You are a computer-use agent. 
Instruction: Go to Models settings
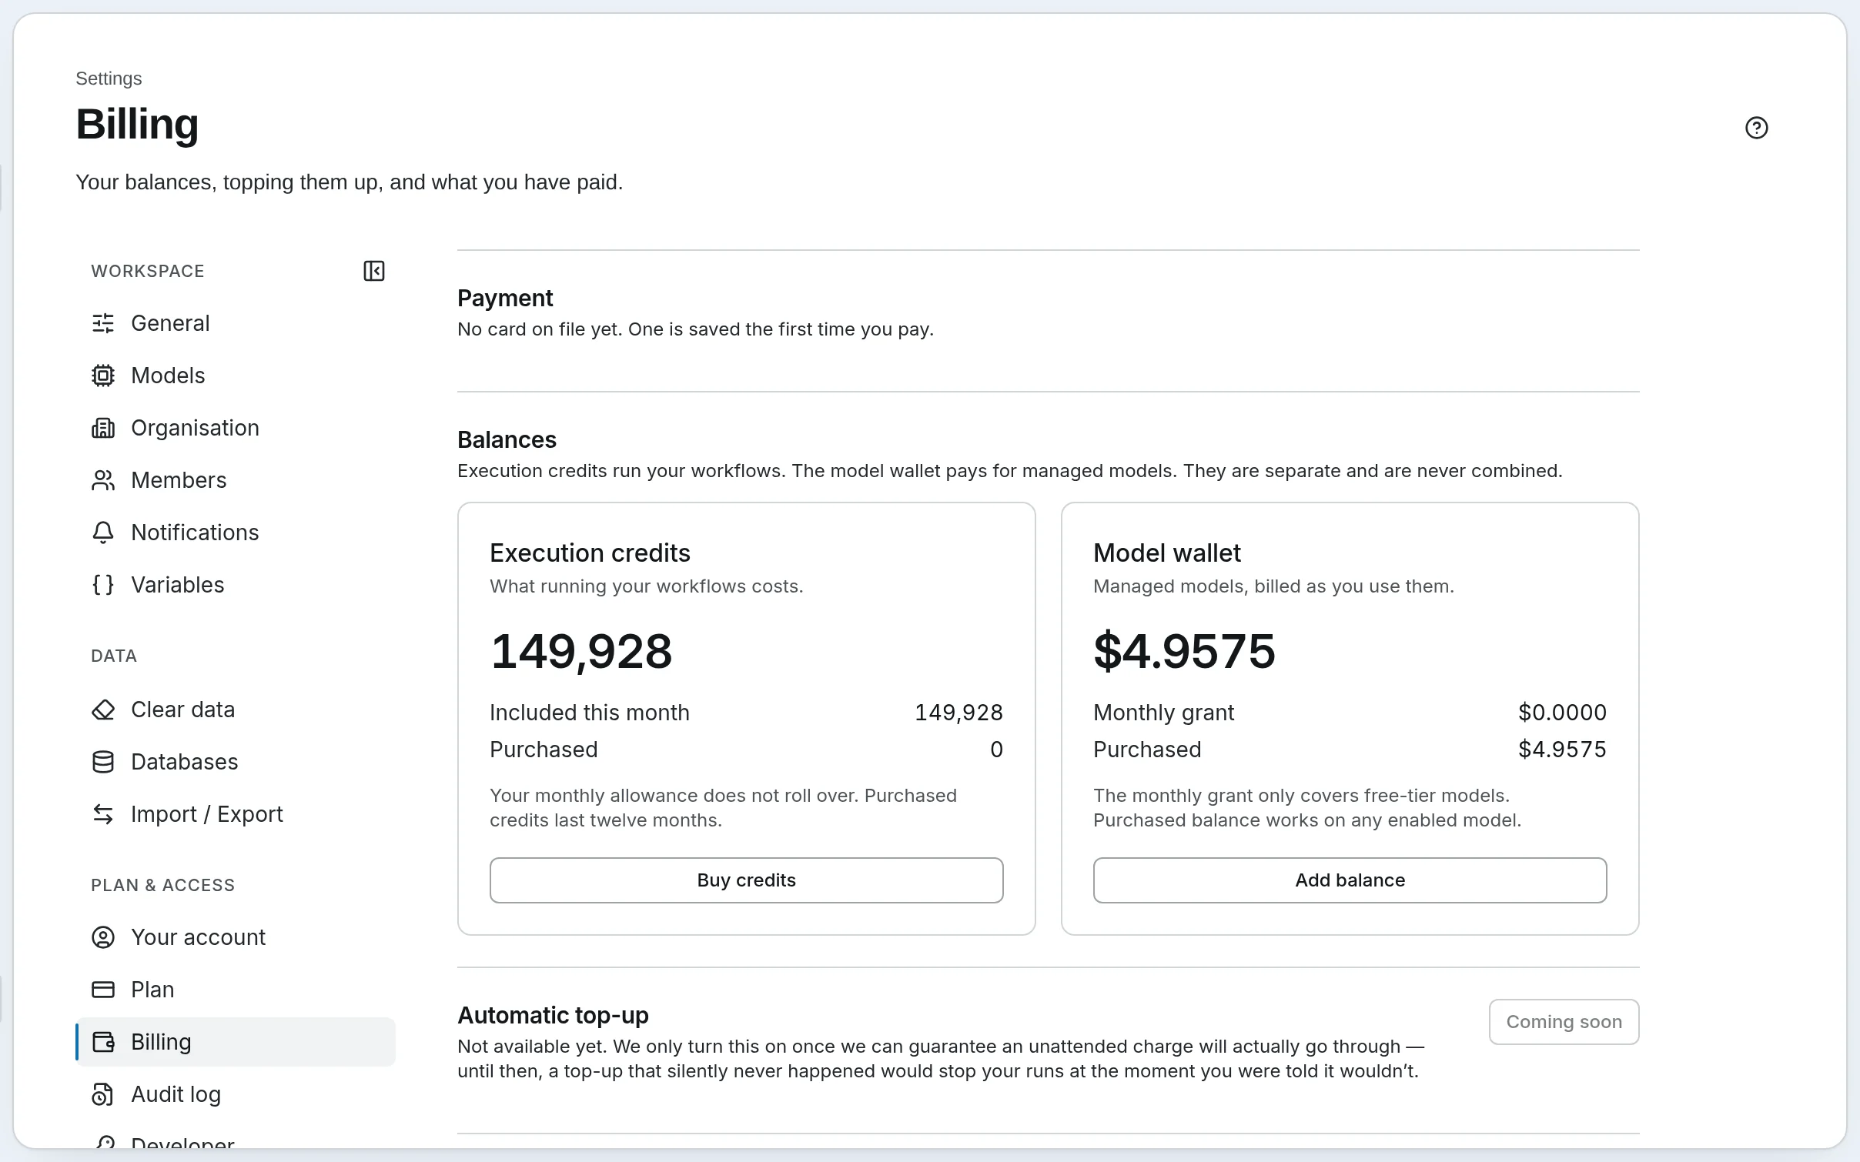[236, 376]
